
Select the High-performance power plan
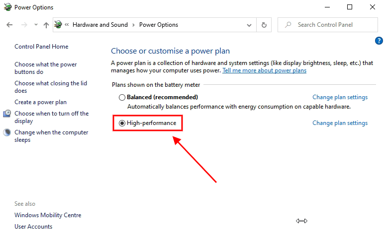click(x=122, y=123)
